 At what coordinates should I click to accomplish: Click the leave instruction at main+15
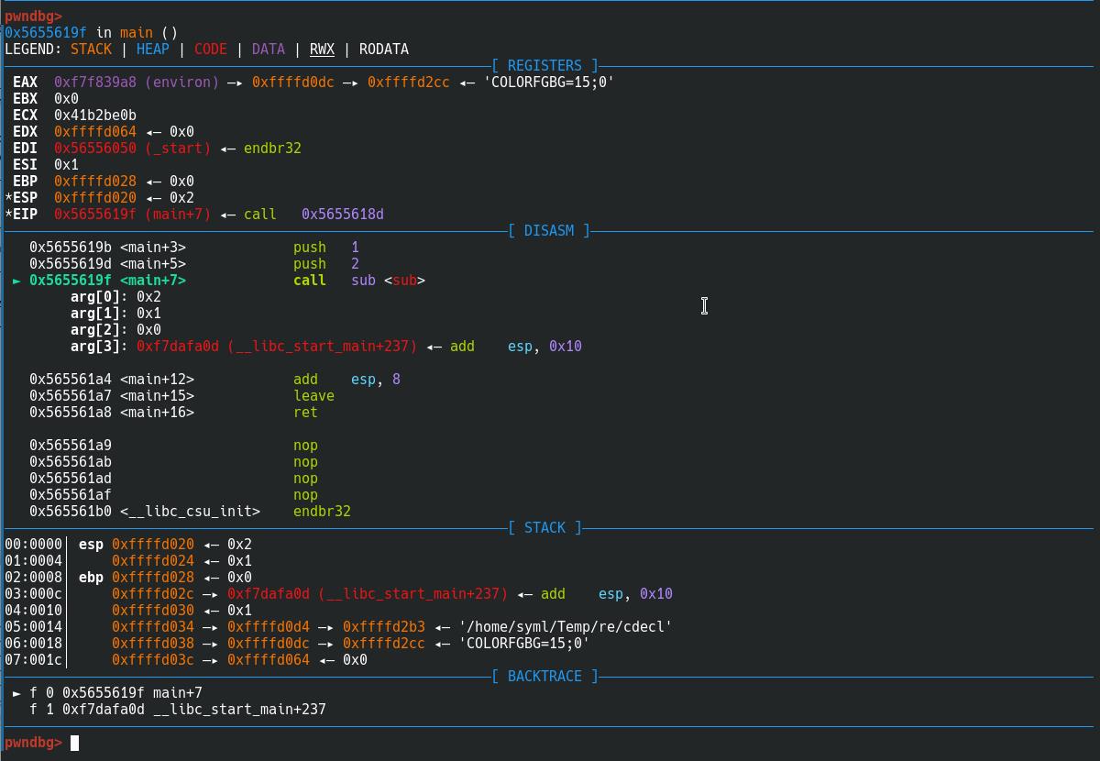[313, 396]
